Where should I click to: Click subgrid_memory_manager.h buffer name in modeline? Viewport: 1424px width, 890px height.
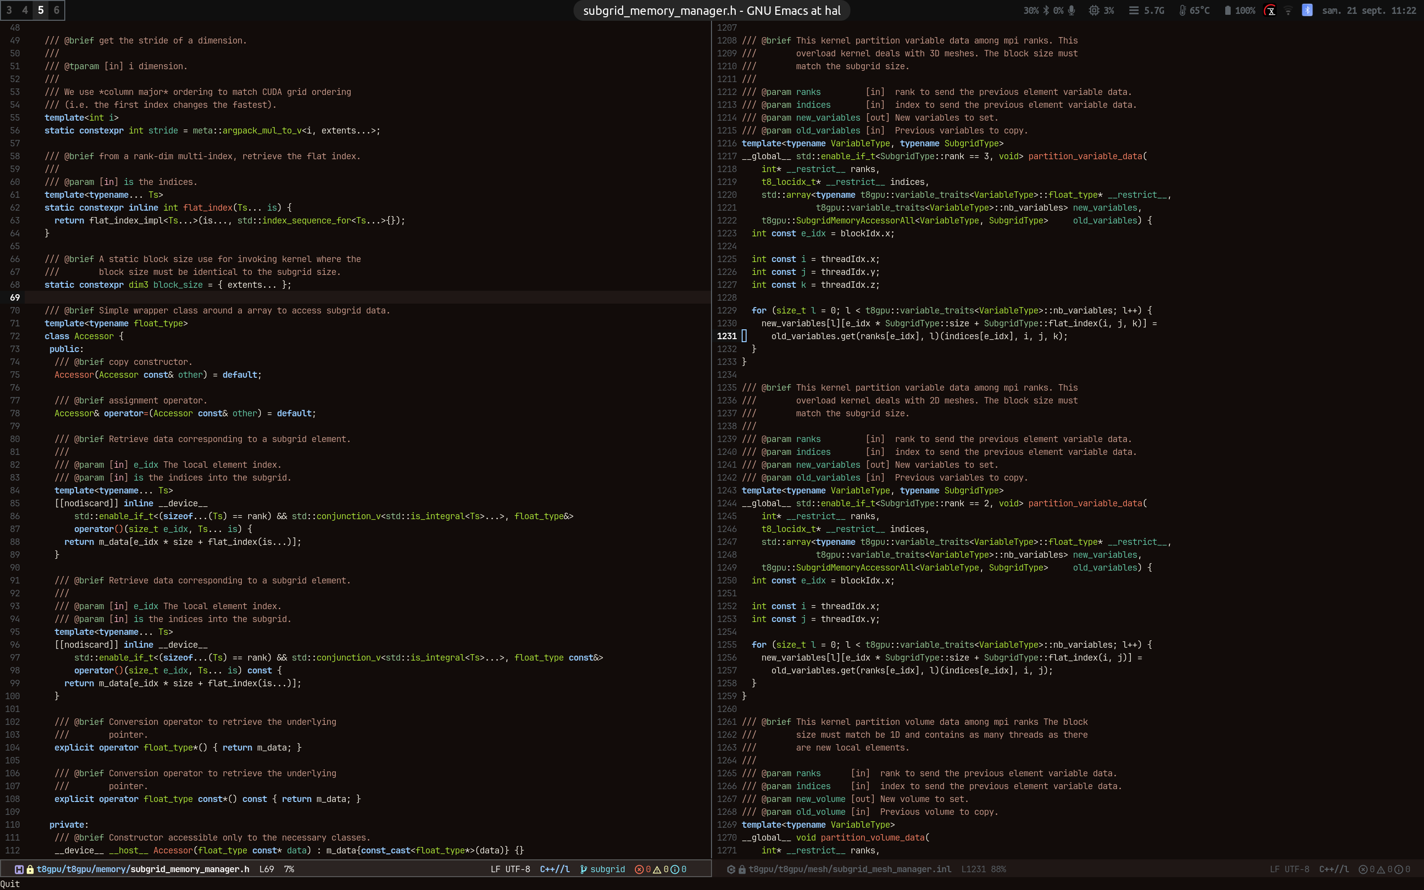[x=189, y=869]
